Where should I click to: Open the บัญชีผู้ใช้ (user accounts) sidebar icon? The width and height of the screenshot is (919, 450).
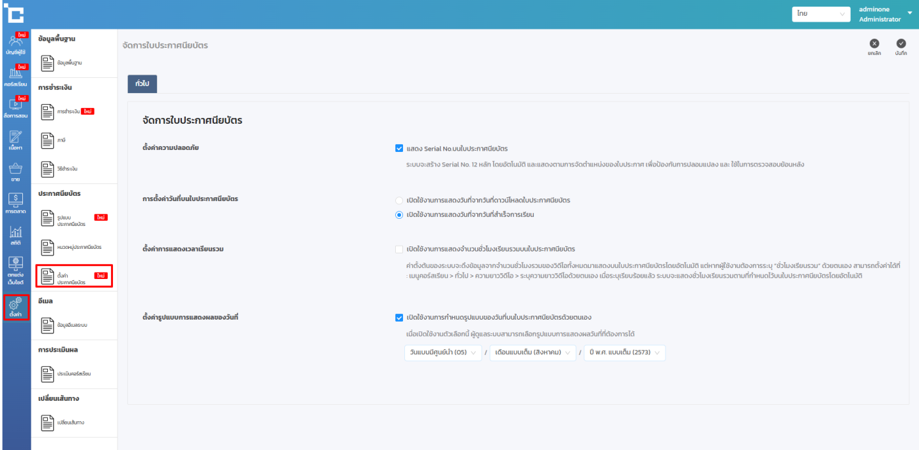coord(15,43)
